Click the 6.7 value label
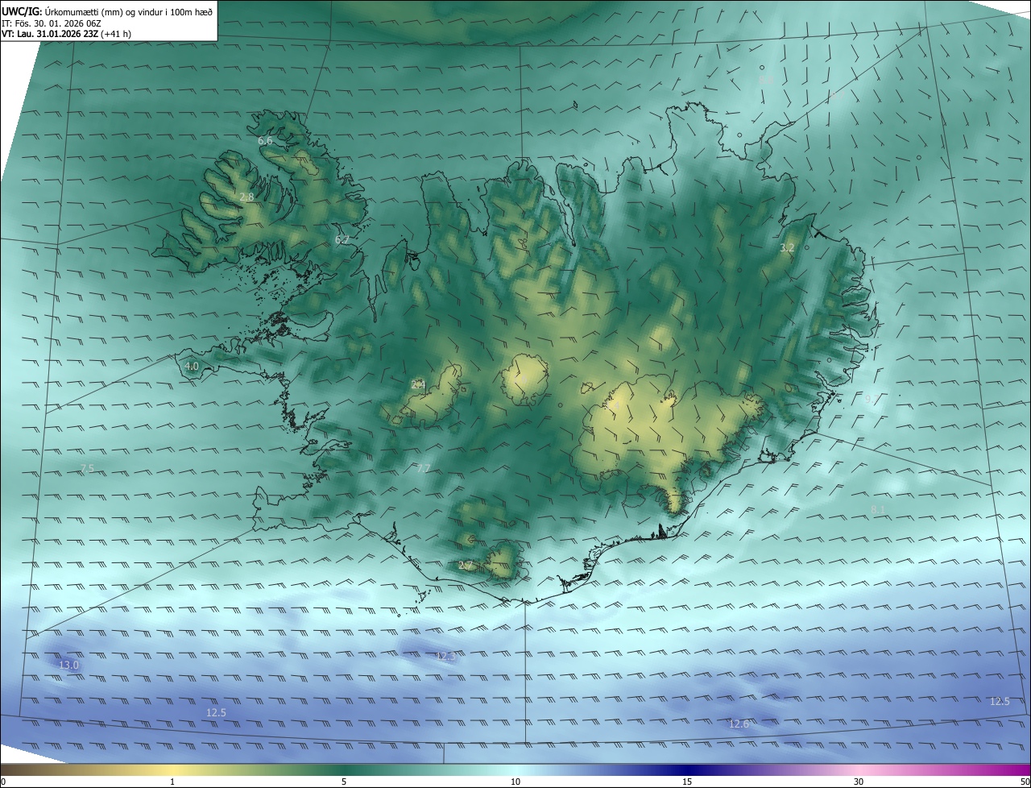1031x788 pixels. [342, 239]
